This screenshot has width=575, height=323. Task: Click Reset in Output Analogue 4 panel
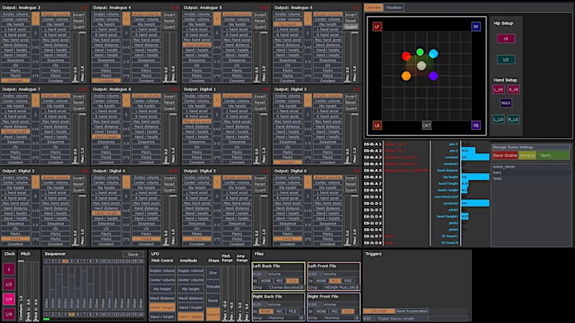[169, 21]
